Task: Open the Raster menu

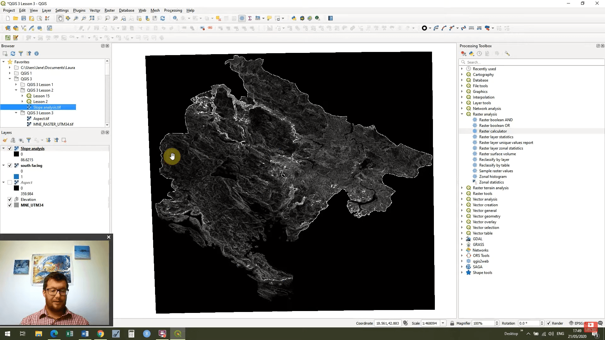Action: 110,10
